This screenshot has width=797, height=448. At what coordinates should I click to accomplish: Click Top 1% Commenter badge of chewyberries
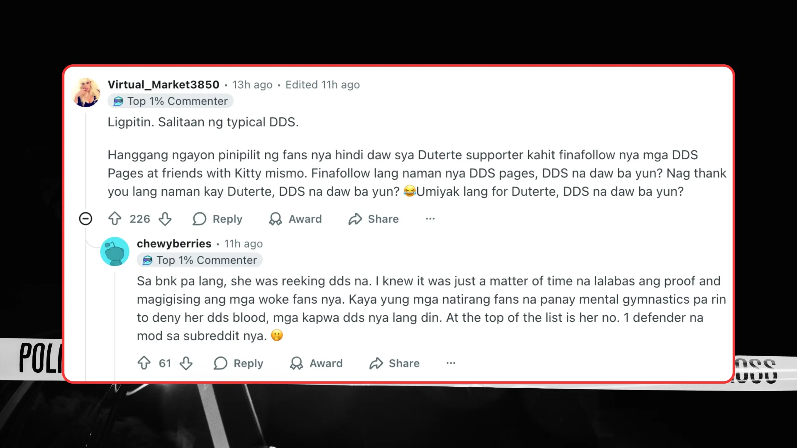pyautogui.click(x=200, y=260)
